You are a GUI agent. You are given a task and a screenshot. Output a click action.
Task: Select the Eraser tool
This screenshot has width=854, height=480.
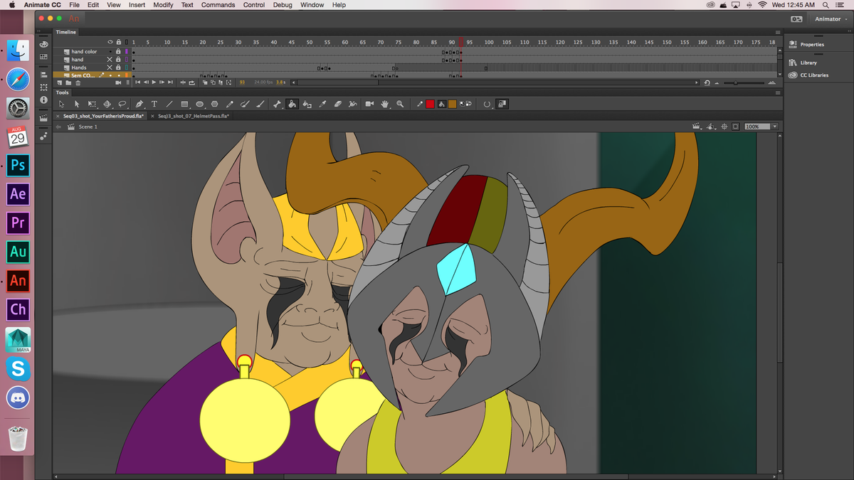pyautogui.click(x=337, y=104)
